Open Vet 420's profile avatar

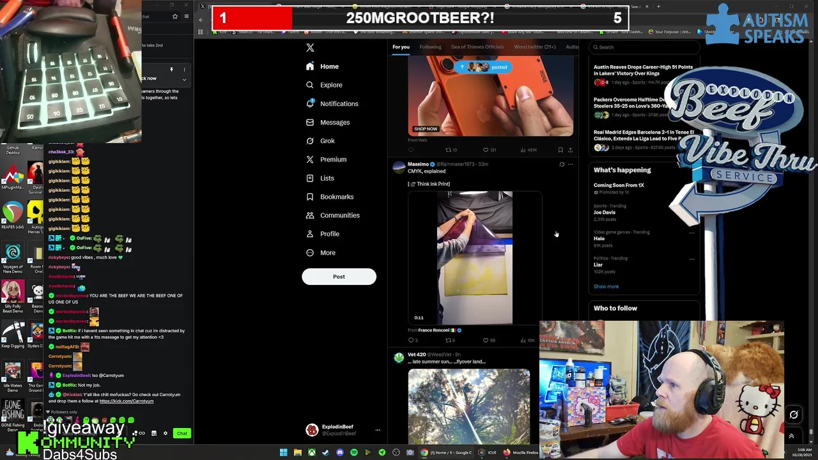(x=399, y=358)
